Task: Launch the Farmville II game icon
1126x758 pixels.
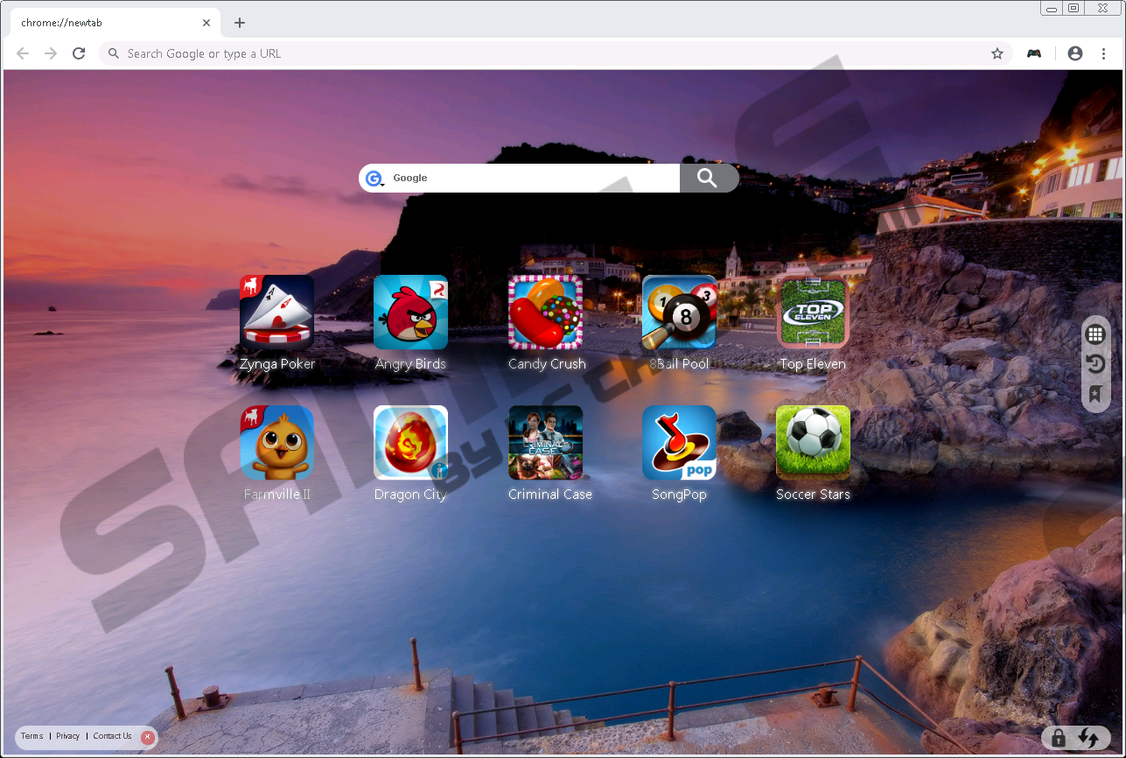Action: click(276, 443)
